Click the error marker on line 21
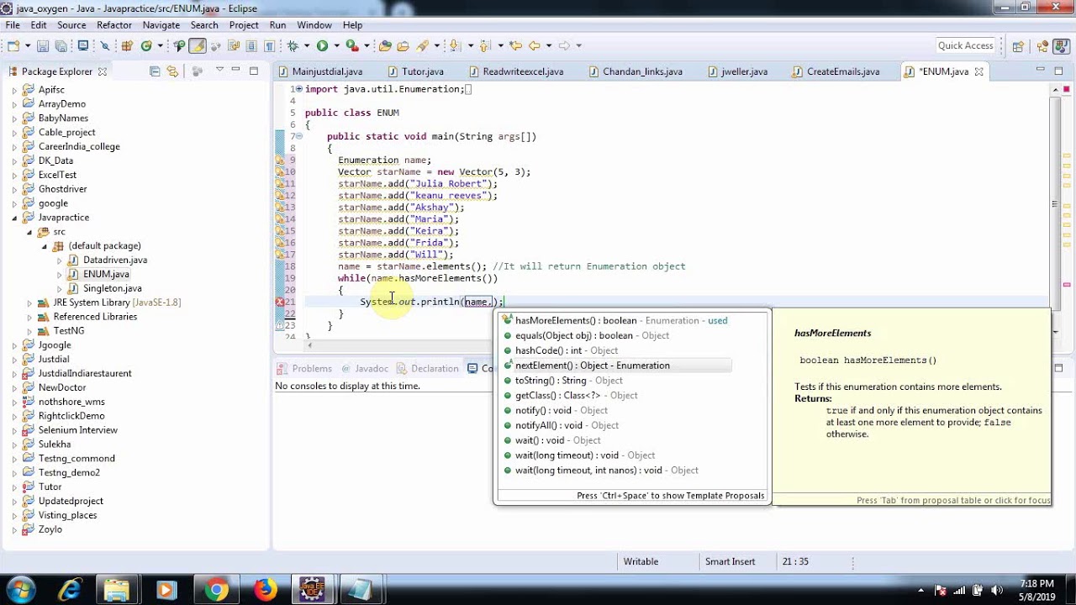The image size is (1076, 605). click(x=280, y=302)
